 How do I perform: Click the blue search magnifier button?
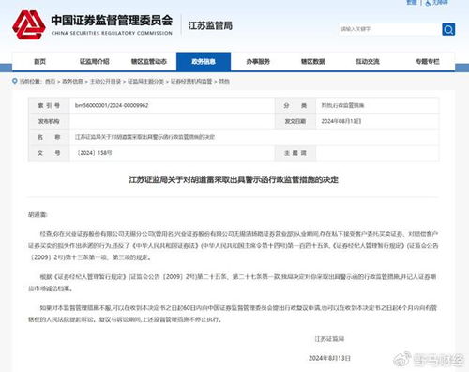point(448,29)
